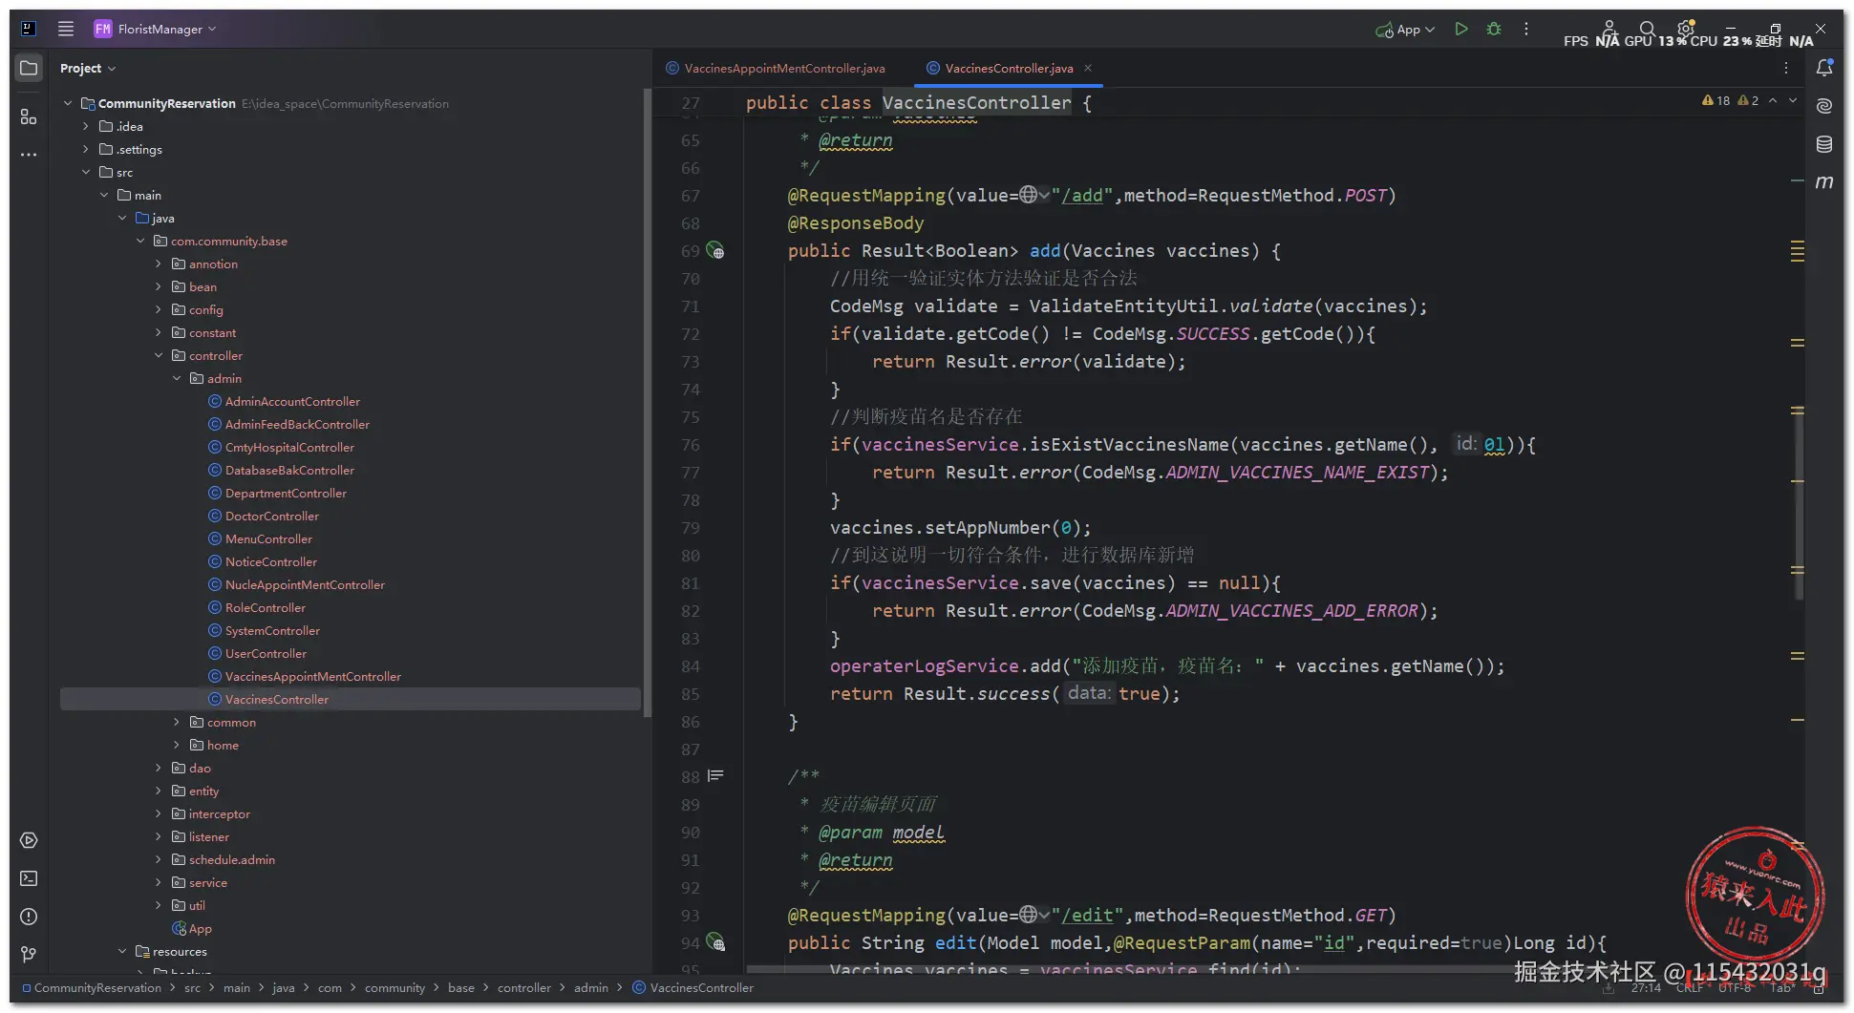This screenshot has height=1013, width=1854.
Task: Open more run actions menu
Action: point(1526,29)
